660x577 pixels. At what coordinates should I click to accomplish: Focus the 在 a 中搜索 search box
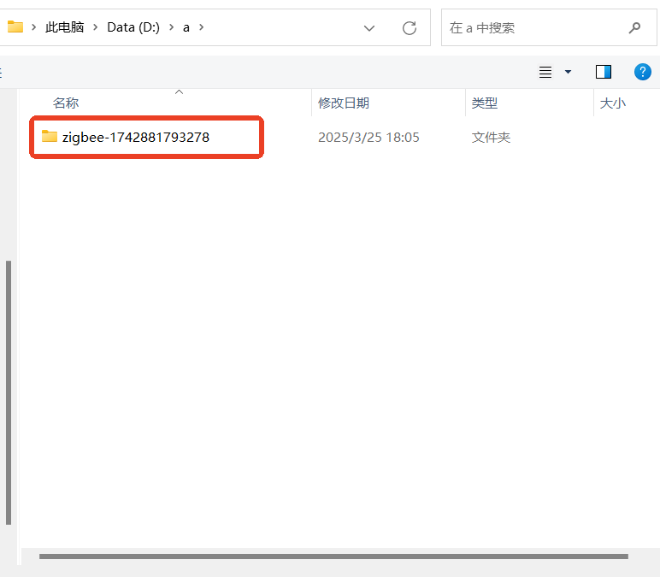click(549, 27)
